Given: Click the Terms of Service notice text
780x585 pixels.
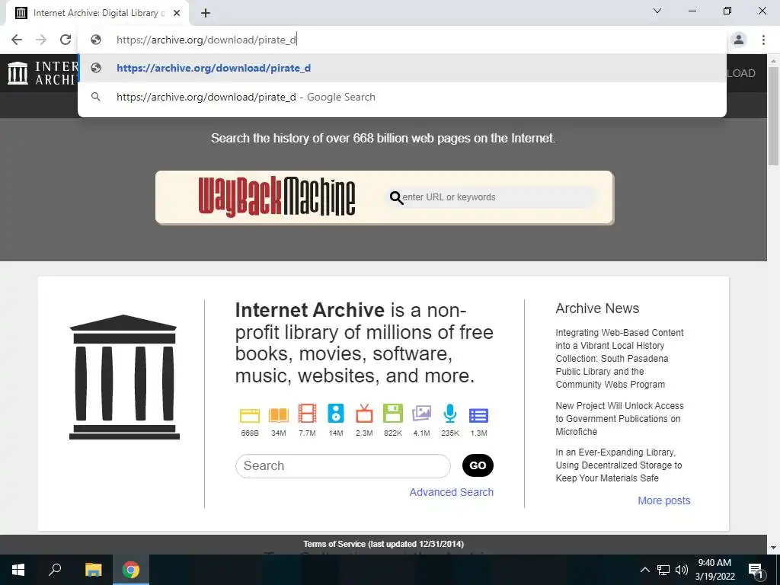Looking at the screenshot, I should pos(384,544).
